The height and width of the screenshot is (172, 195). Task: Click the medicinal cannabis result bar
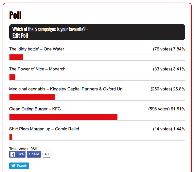(97, 97)
